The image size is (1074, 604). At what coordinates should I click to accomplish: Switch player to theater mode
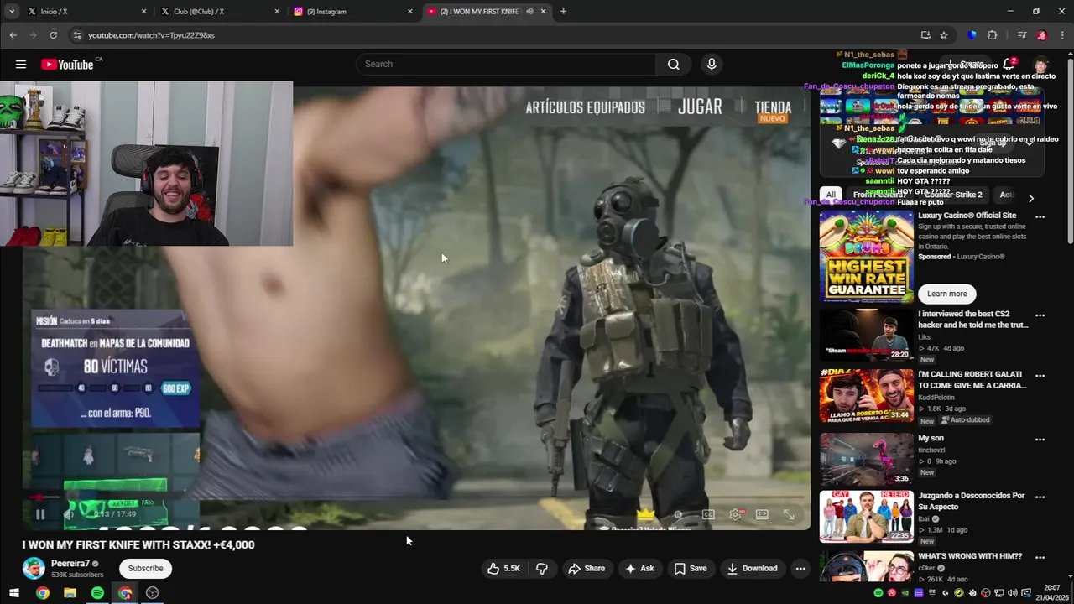click(x=762, y=514)
